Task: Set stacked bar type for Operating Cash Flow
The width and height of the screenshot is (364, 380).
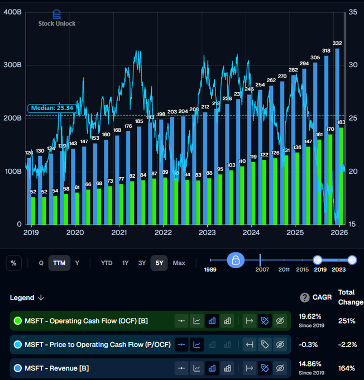Action: click(227, 321)
